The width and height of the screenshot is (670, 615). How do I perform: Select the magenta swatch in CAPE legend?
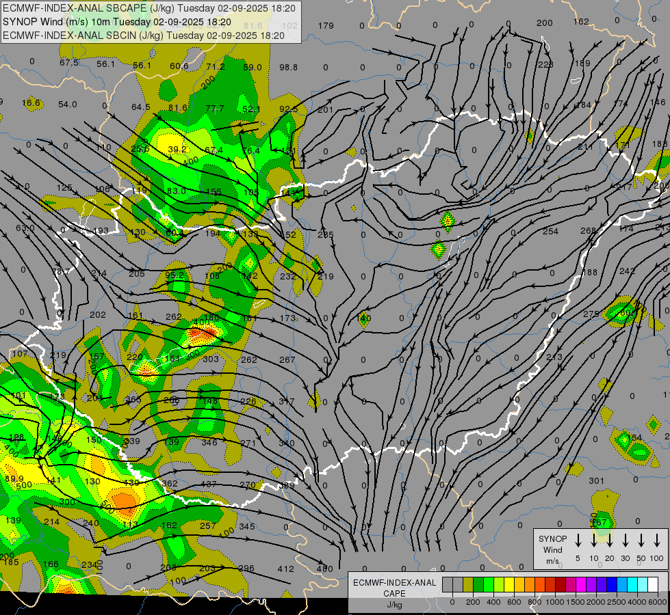pyautogui.click(x=581, y=585)
